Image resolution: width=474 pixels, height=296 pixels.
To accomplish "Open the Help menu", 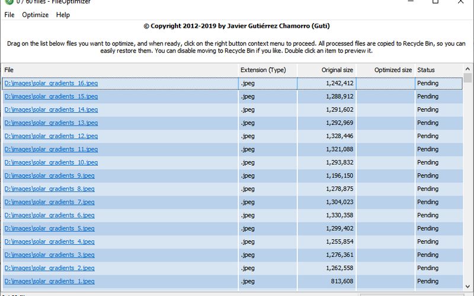I will tap(63, 15).
